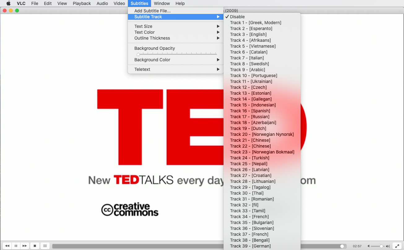Choose Track 27 Croatian subtitles
Viewport: 404px width, 250px height.
(262, 175)
